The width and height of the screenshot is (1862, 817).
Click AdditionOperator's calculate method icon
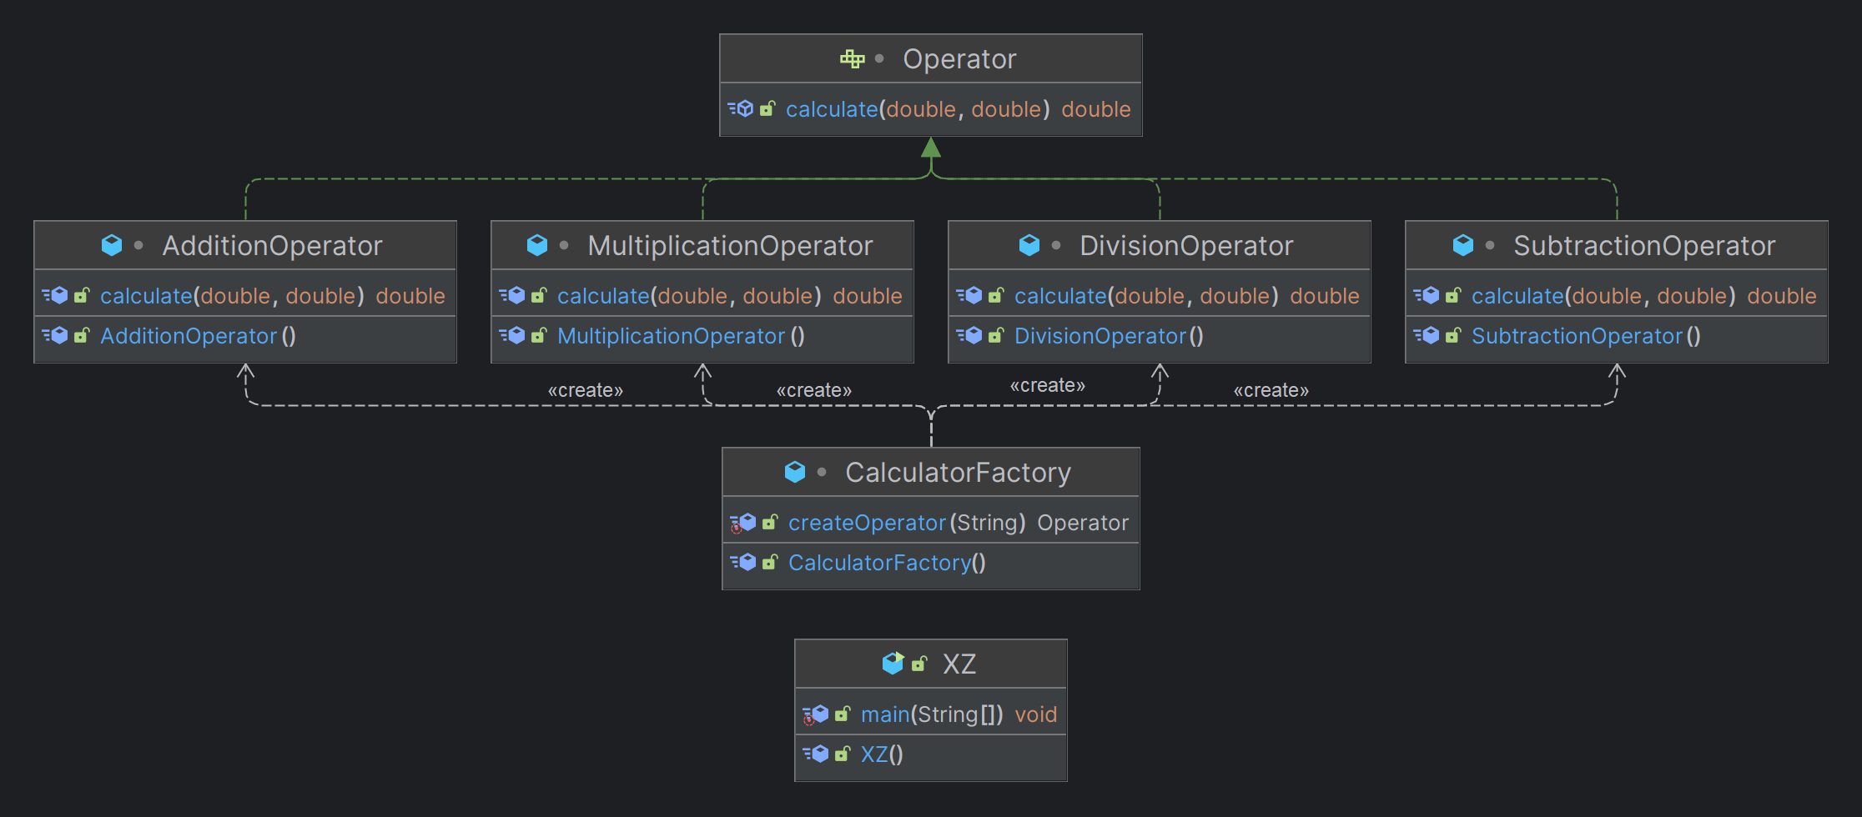(x=55, y=295)
